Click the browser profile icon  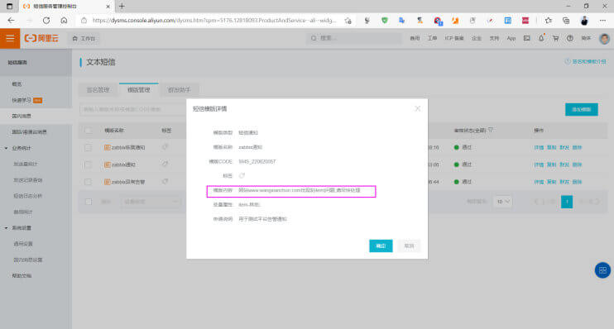click(x=584, y=21)
